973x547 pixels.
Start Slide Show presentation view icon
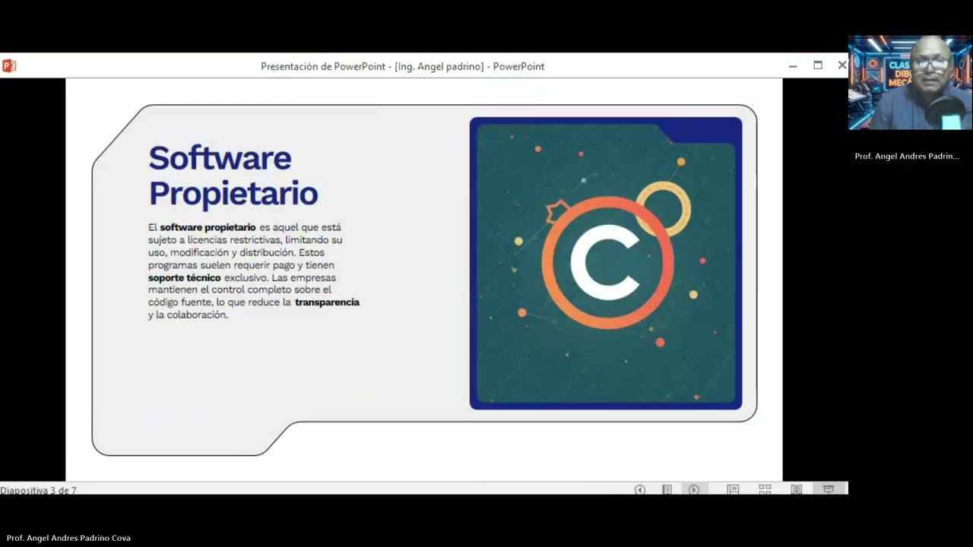(x=829, y=490)
